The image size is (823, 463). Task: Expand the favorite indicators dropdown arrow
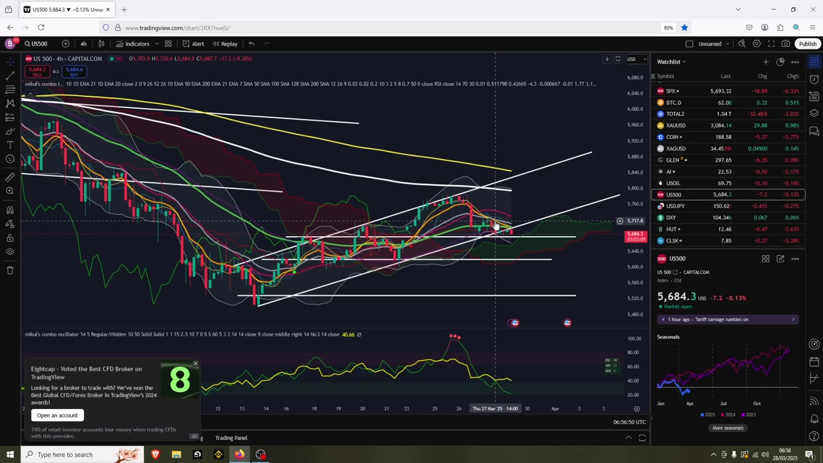tap(157, 44)
